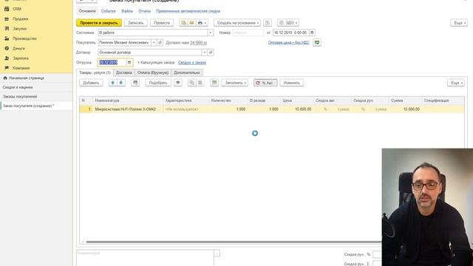473x266 pixels.
Task: Click the Изменить button
Action: tap(292, 83)
